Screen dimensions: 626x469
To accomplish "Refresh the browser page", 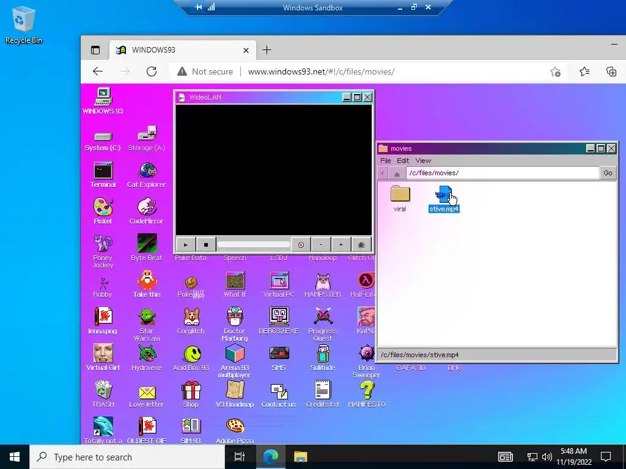I will 152,72.
